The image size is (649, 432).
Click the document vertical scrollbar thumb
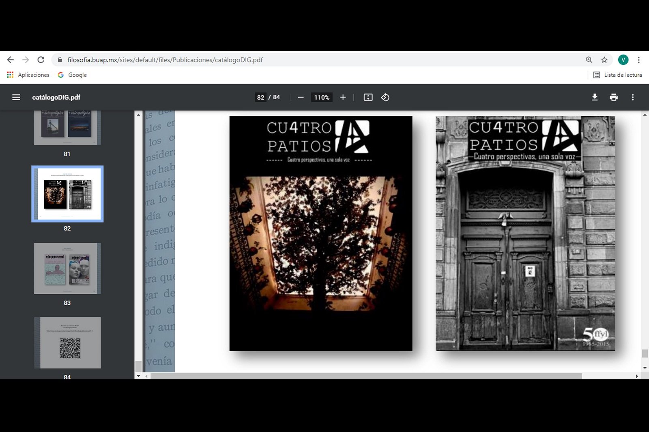[x=645, y=353]
